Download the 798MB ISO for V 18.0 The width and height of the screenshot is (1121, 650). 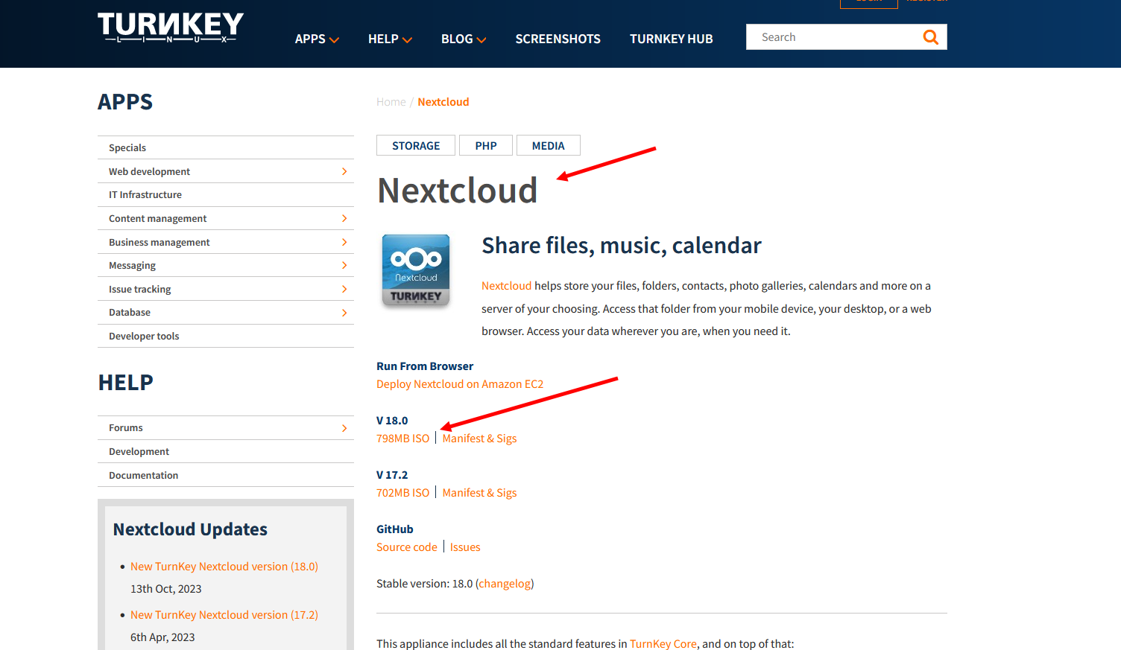tap(402, 439)
